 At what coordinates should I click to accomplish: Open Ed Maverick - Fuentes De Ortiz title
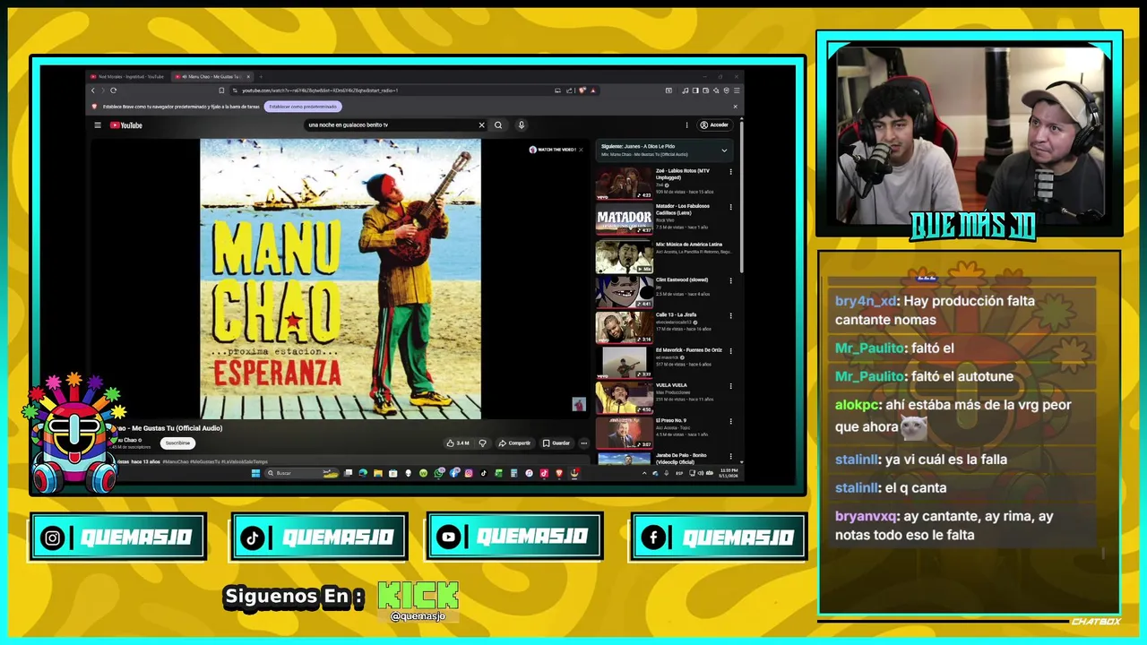tap(689, 350)
